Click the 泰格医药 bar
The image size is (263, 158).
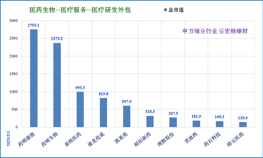[x=80, y=109]
